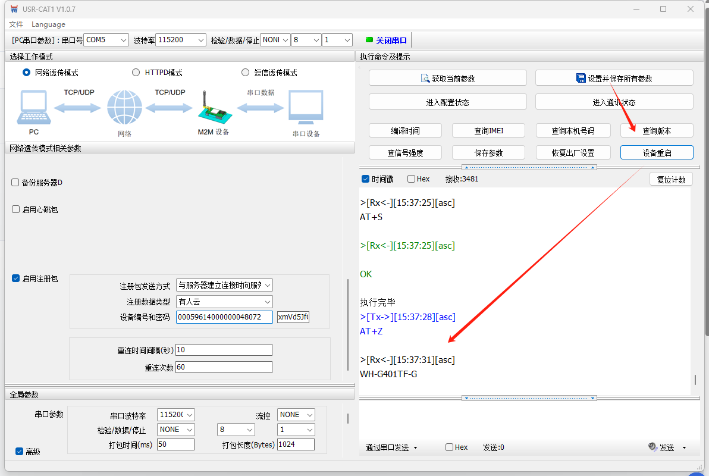Enable the 启用心跳包 checkbox

click(15, 209)
